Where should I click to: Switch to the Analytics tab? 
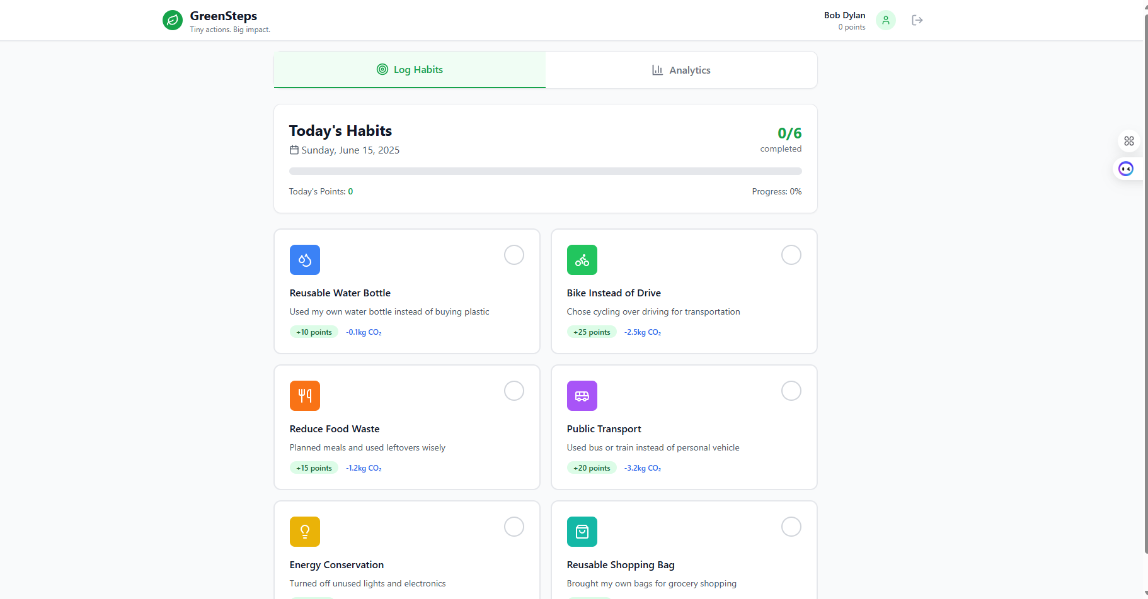click(x=681, y=70)
